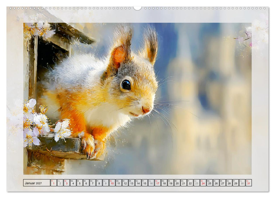Select the date cell numbered 8
275x198 pixels.
[99, 182]
